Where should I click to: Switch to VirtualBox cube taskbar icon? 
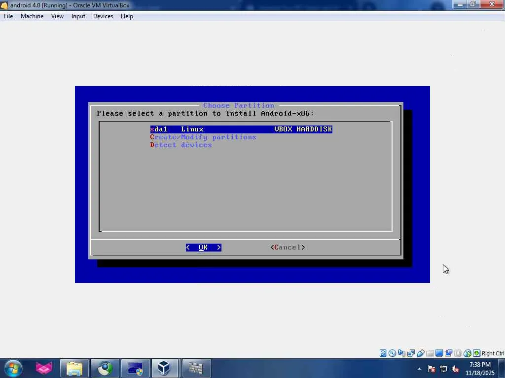pyautogui.click(x=165, y=368)
